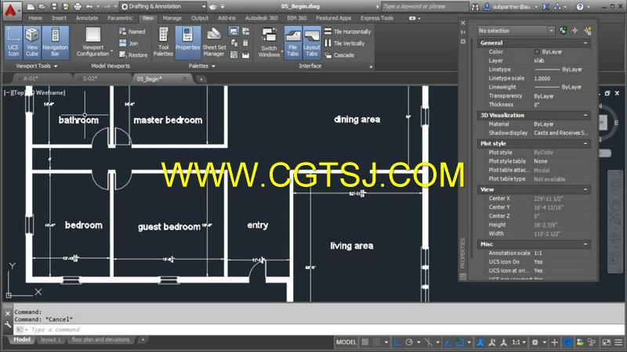Click the Undo arrow icon

(x=89, y=6)
